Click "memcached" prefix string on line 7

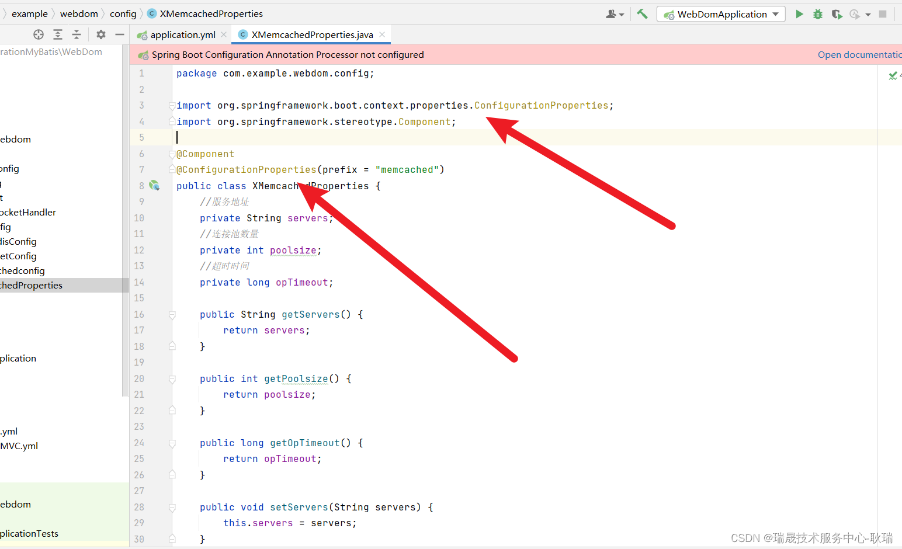[407, 170]
